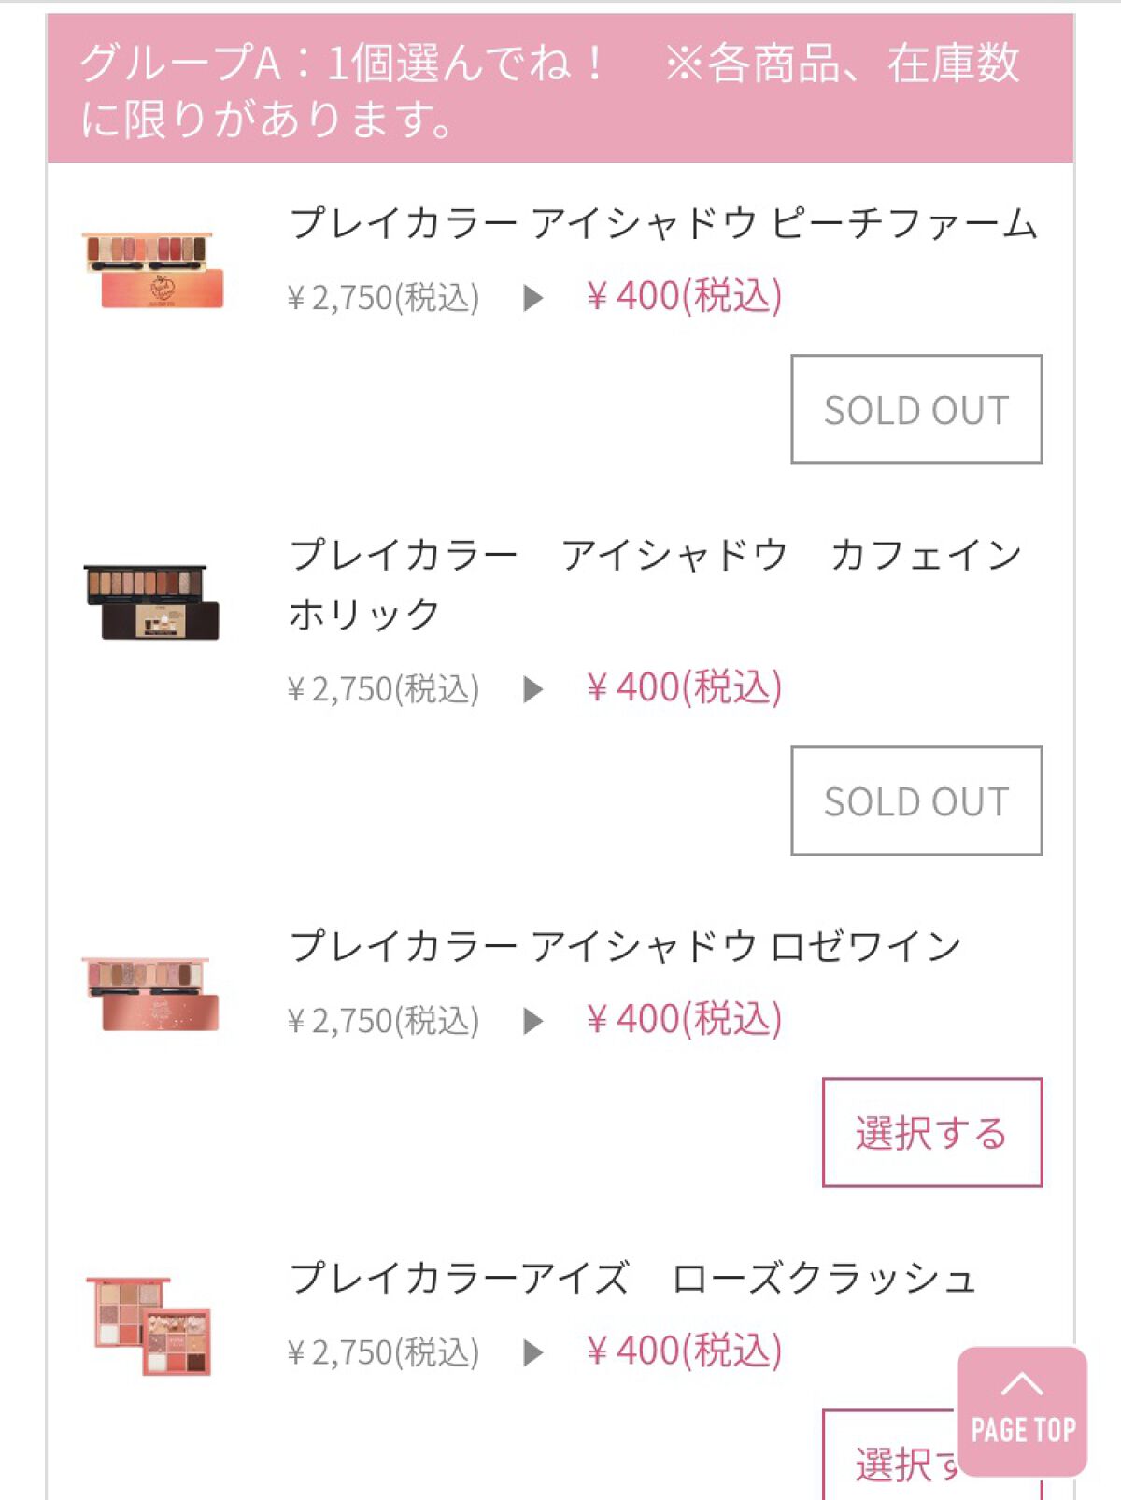Tap the PAGE TOP up-arrow button
Viewport: 1121px width, 1500px height.
click(1022, 1410)
